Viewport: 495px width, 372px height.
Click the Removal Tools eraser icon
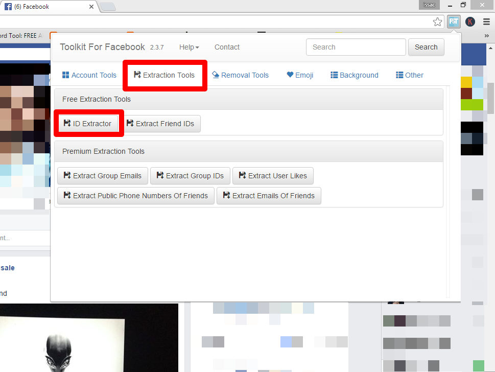[216, 75]
